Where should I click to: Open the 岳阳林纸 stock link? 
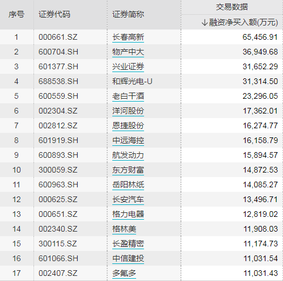click(x=128, y=184)
